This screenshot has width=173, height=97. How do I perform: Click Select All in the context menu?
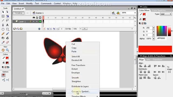[x=83, y=57]
